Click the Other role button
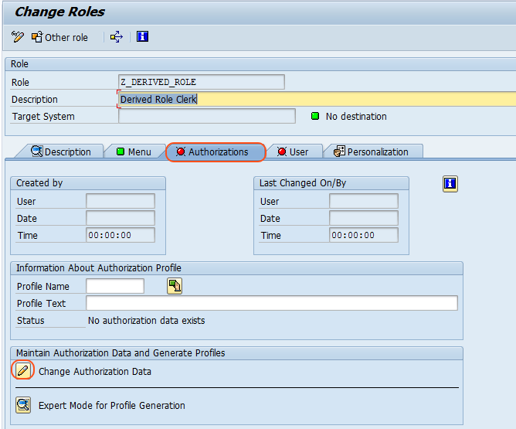Viewport: 516px width, 429px height. [60, 37]
